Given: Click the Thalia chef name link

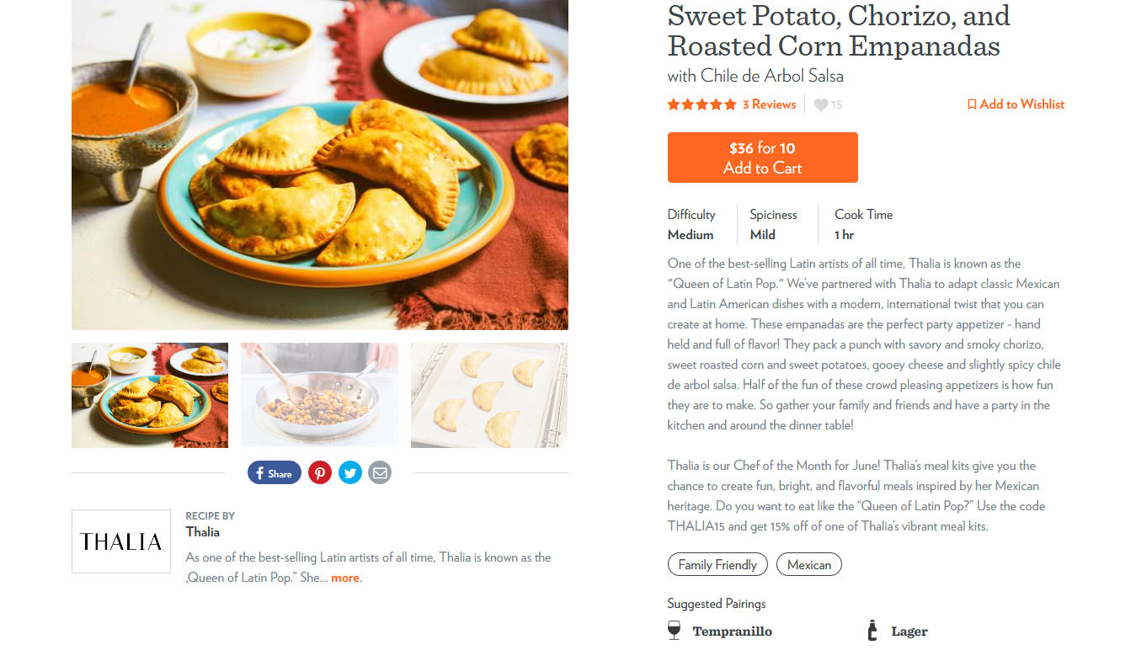Looking at the screenshot, I should point(203,532).
